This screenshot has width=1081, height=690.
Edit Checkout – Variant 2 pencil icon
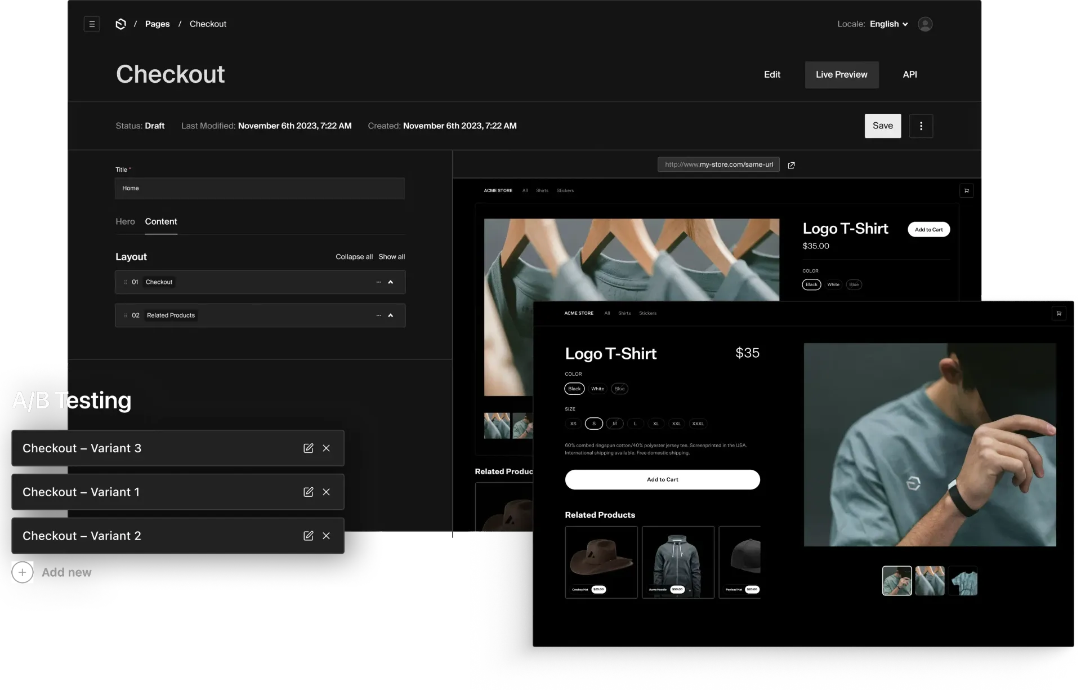click(308, 536)
